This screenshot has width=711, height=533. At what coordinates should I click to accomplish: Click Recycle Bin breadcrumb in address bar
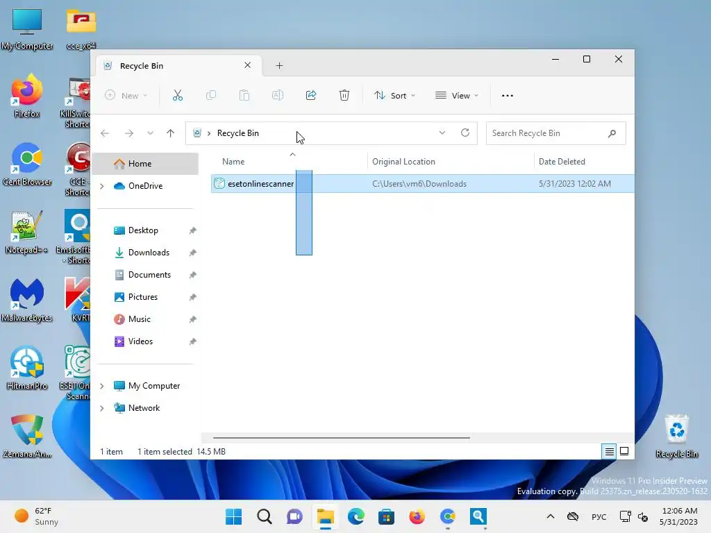click(x=238, y=133)
